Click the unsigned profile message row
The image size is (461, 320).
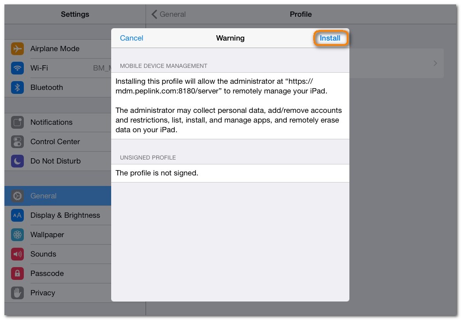230,173
